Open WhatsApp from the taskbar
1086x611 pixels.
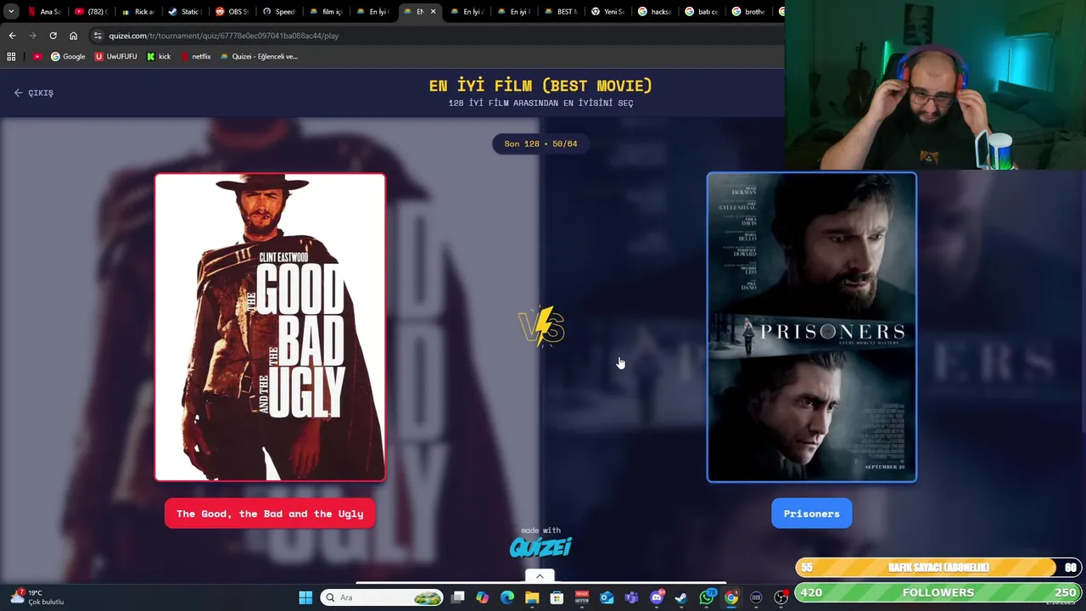click(x=706, y=597)
